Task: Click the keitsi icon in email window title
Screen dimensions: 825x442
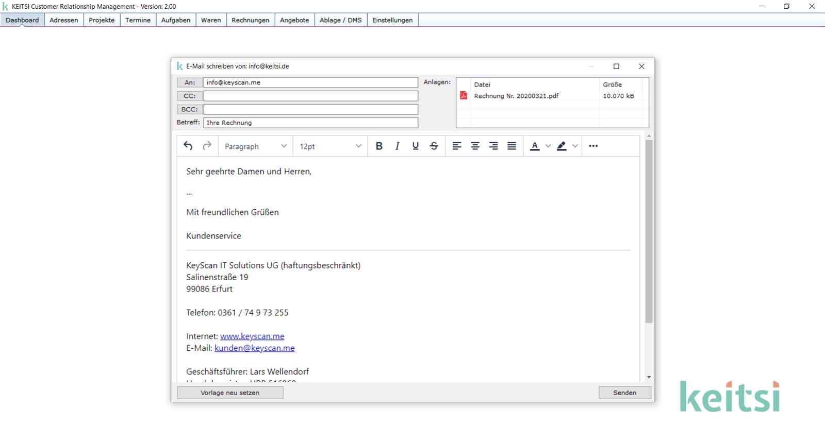Action: pos(179,66)
